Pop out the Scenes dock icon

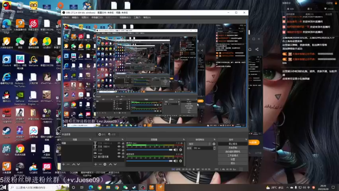pyautogui.click(x=90, y=140)
